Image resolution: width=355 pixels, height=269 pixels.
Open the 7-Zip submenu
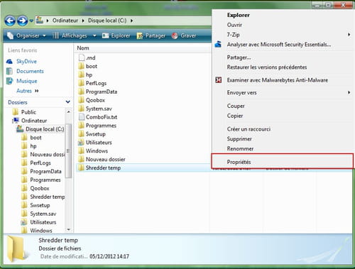tap(283, 35)
